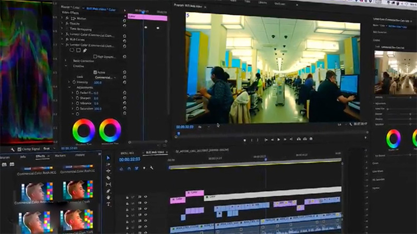Expand the RGB Curves effect
The height and width of the screenshot is (234, 417).
point(62,39)
